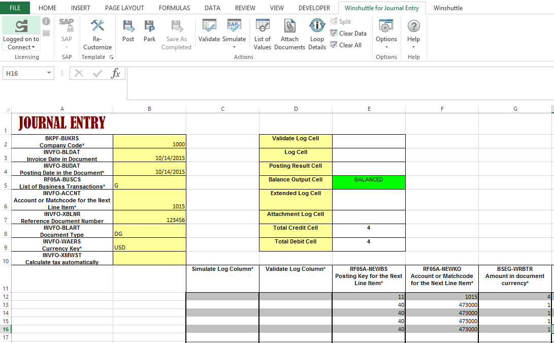Click Attach Documents icon
Viewport: 554px width, 343px height.
pos(289,26)
